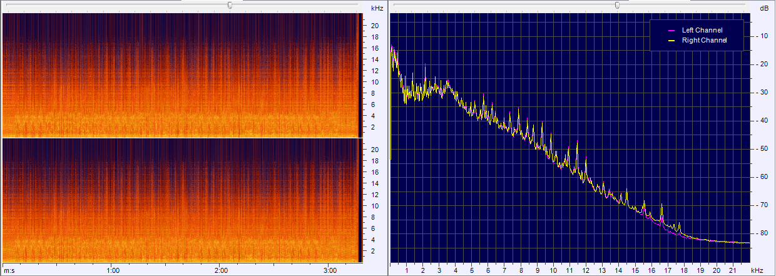Click the m:s label on the time axis
The image size is (776, 276).
coord(9,270)
